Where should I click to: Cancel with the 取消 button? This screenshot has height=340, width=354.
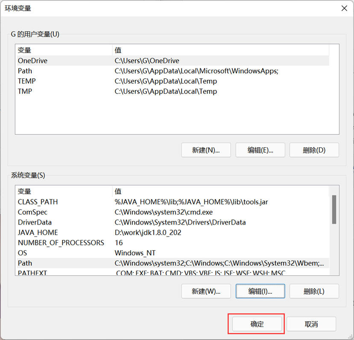[311, 324]
